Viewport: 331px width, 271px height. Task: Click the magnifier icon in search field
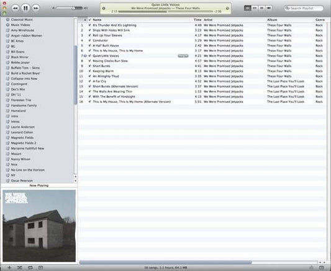point(287,8)
